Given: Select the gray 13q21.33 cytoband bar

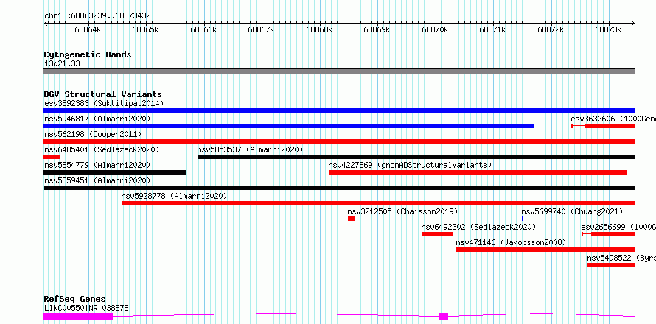Looking at the screenshot, I should coord(339,71).
